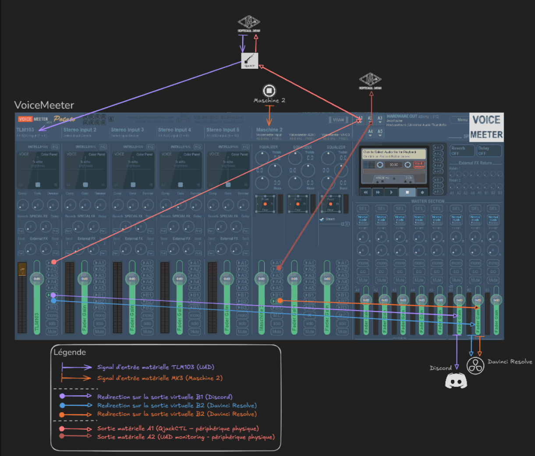
Task: Toggle Mute on the Maschine 2 strip
Action: [277, 331]
